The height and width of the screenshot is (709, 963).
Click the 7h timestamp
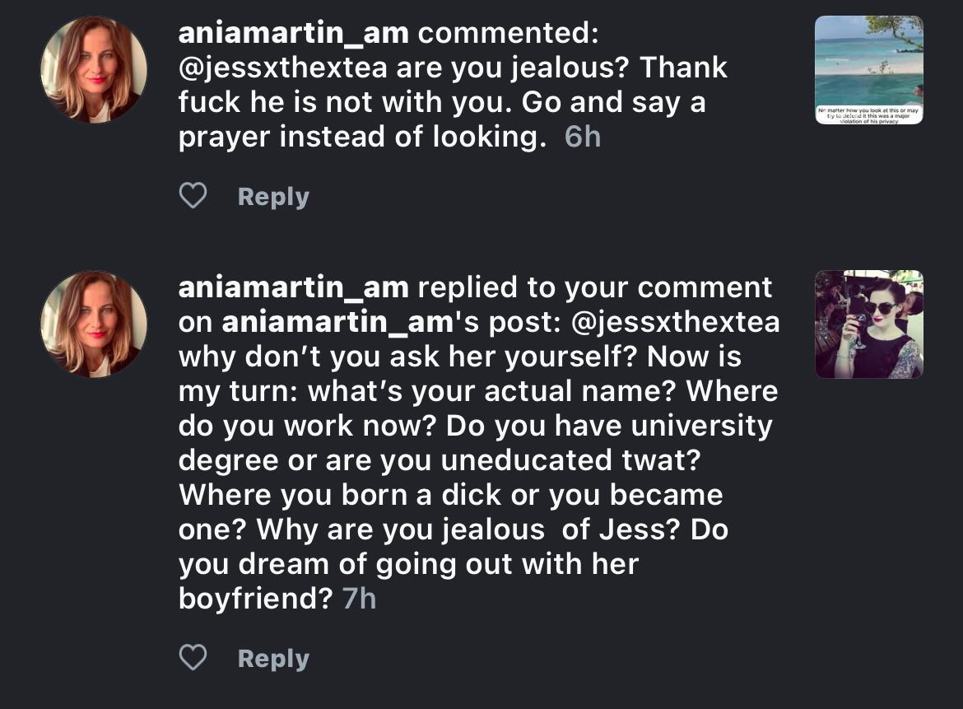[x=358, y=599]
